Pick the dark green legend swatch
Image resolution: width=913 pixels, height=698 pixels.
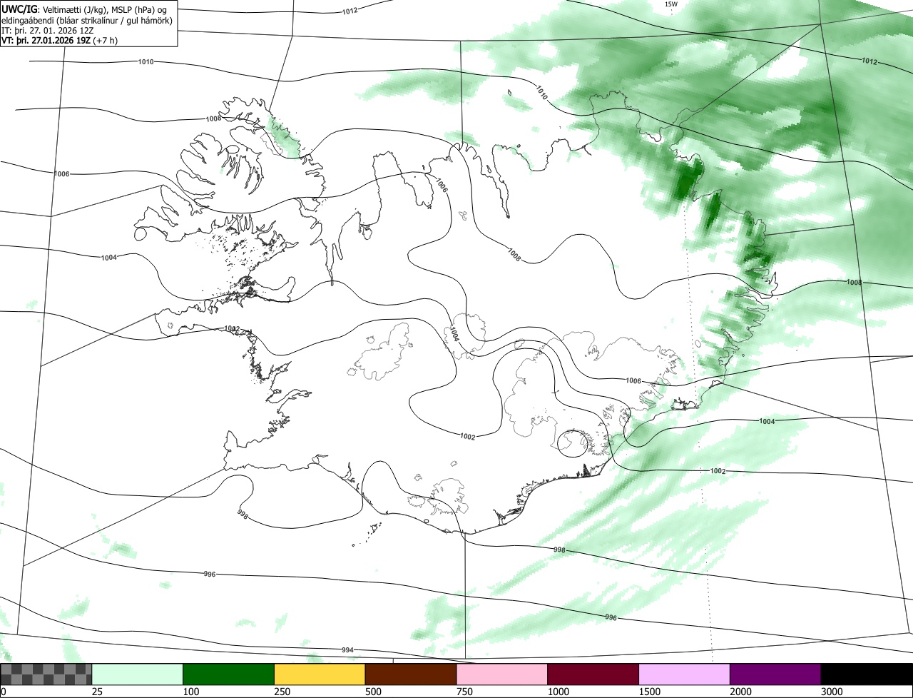(x=229, y=674)
